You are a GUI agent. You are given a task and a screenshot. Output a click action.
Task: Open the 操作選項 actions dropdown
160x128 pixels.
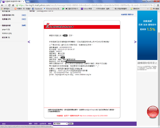tap(60, 123)
